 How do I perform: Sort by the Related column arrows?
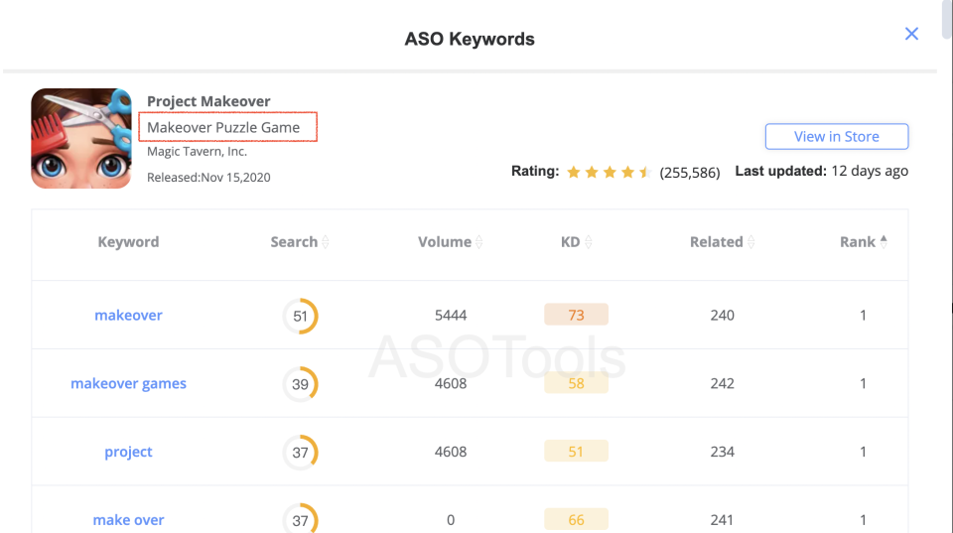pos(750,242)
